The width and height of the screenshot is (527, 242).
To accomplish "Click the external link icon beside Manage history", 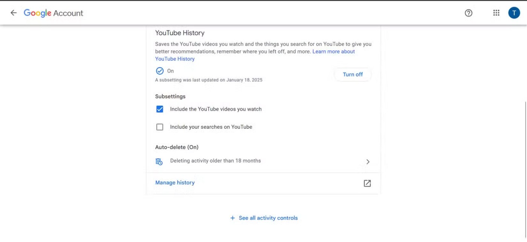I will click(x=367, y=183).
